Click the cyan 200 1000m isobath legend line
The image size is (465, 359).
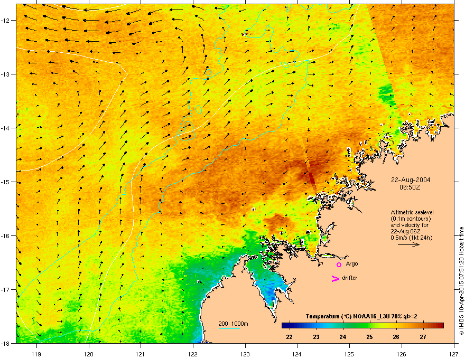[x=229, y=328]
